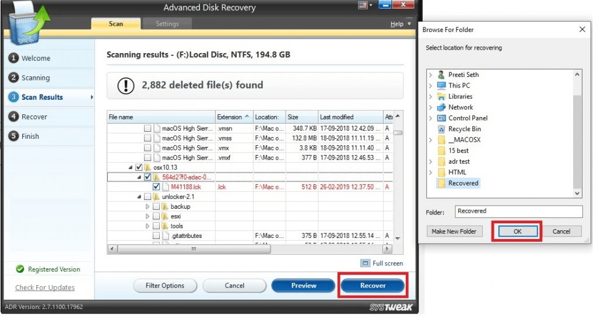Click the HTML folder icon

(441, 172)
